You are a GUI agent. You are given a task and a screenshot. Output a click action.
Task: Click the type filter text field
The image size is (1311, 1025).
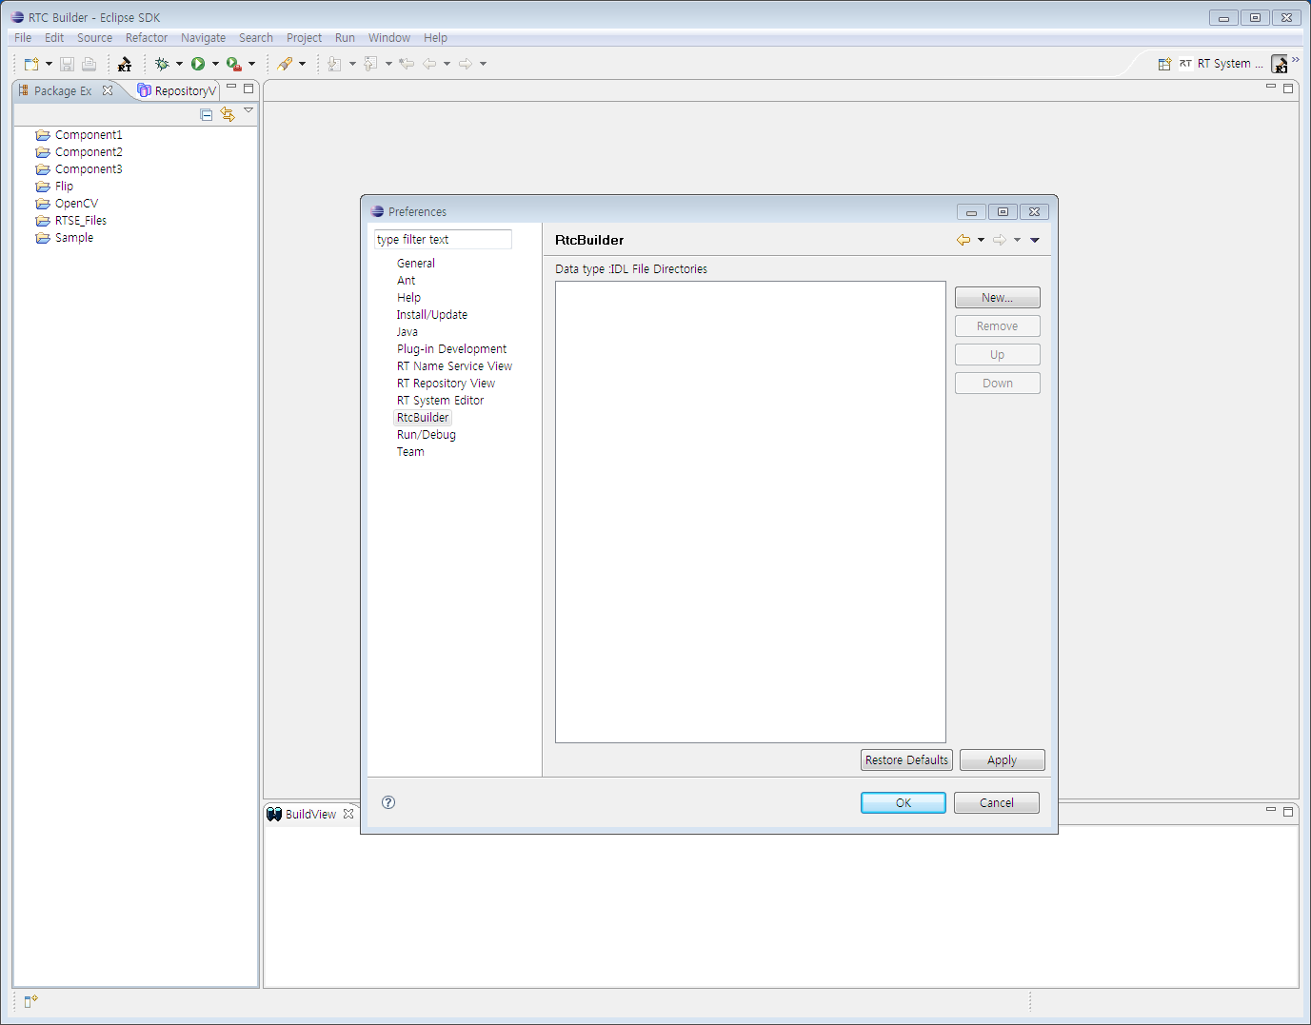coord(443,240)
